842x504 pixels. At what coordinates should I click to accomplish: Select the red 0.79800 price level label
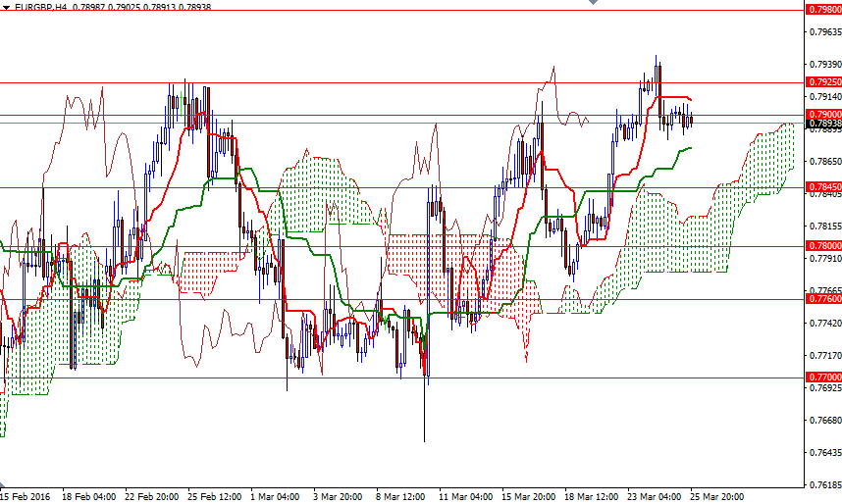(x=824, y=9)
